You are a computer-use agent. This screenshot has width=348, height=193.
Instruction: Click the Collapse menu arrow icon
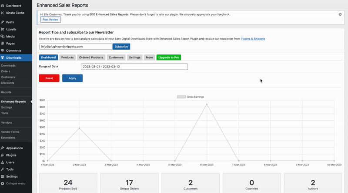click(3, 184)
